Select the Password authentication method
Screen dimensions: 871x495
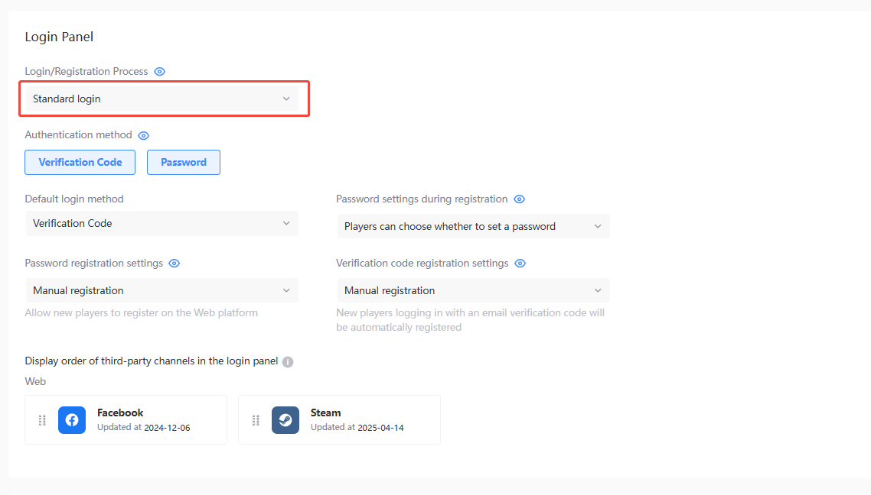[183, 162]
